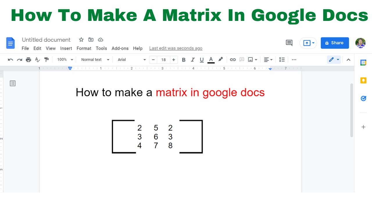Image resolution: width=372 pixels, height=209 pixels.
Task: Get add-ons with plus icon
Action: click(363, 127)
